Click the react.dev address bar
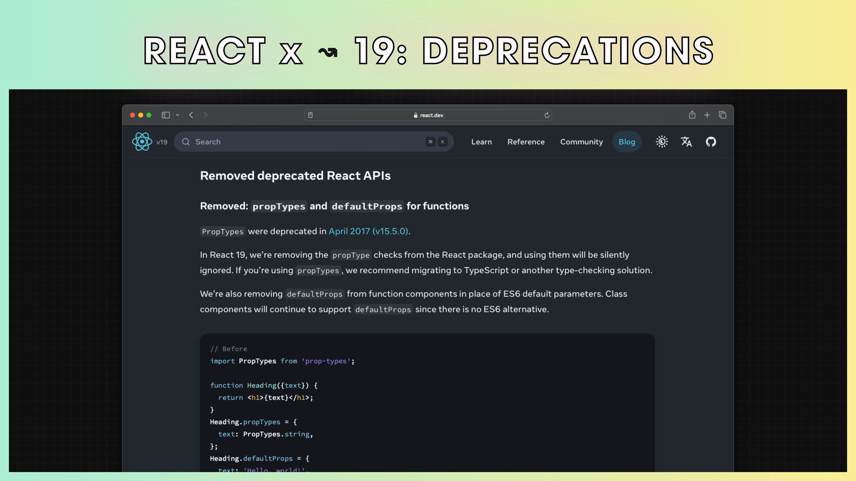Screen dimensions: 856x481 tap(428, 115)
